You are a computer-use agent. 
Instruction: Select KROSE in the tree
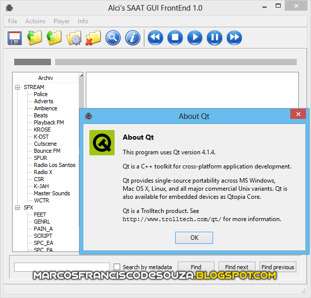click(42, 130)
